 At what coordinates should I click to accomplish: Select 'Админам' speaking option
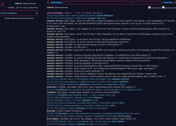33,7
